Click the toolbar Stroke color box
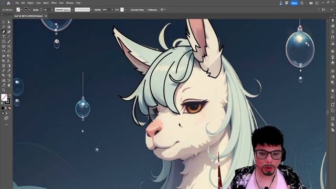 coord(7,101)
